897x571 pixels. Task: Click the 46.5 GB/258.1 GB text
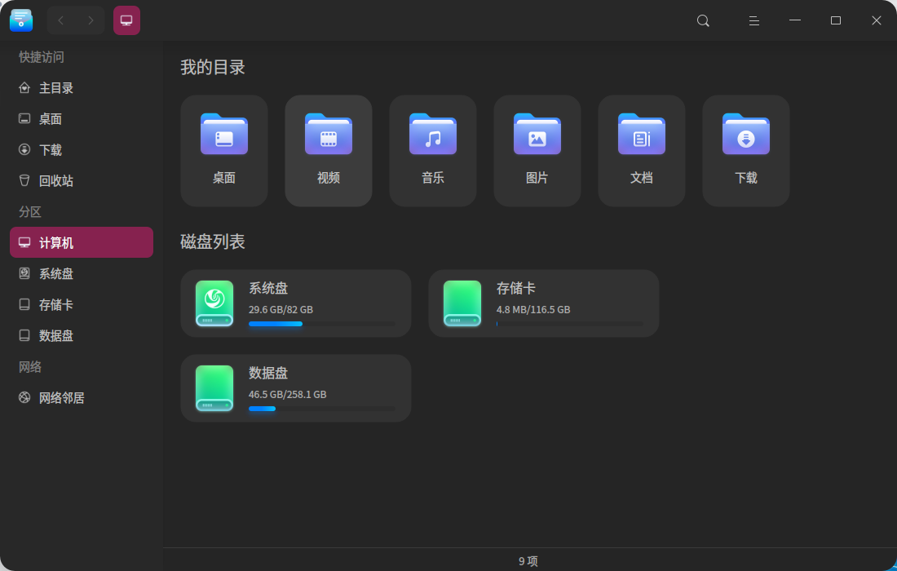(288, 394)
